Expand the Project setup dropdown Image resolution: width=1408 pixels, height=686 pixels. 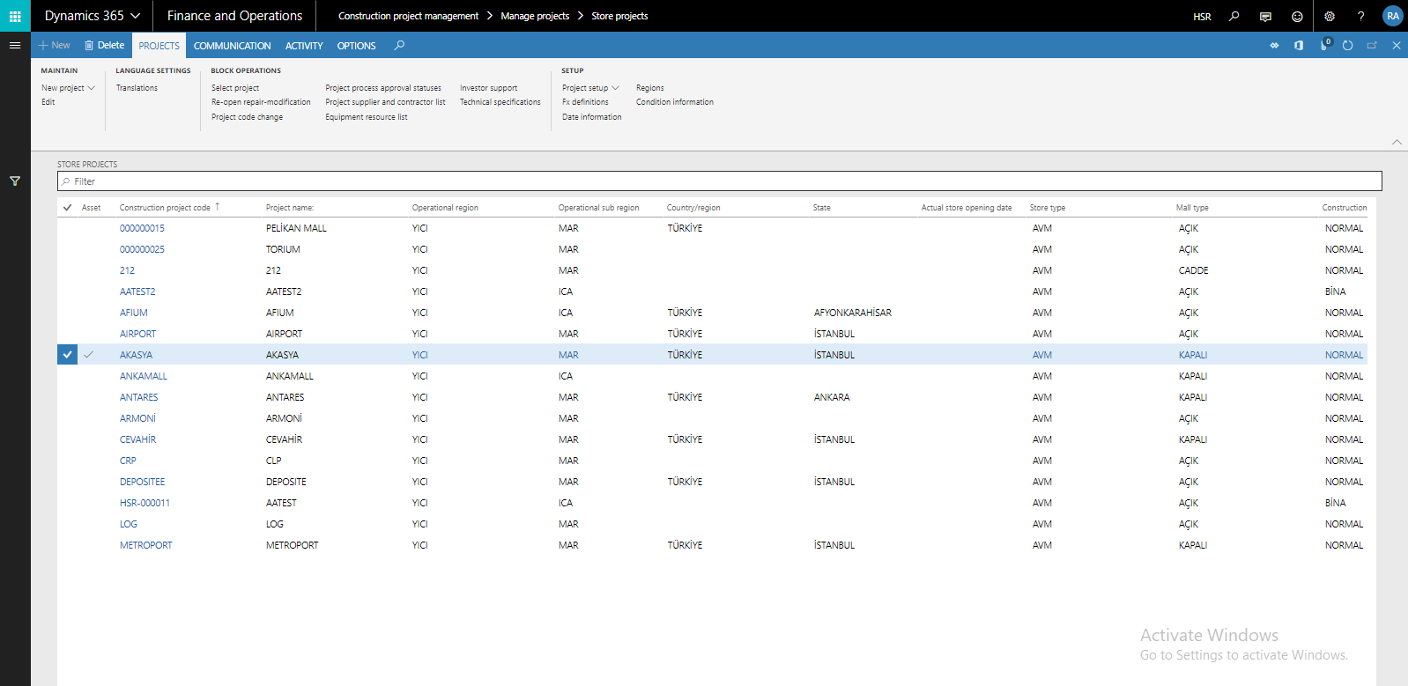tap(590, 88)
